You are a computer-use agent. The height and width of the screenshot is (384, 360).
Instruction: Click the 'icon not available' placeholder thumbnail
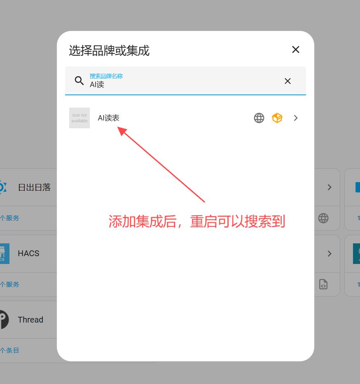(79, 118)
